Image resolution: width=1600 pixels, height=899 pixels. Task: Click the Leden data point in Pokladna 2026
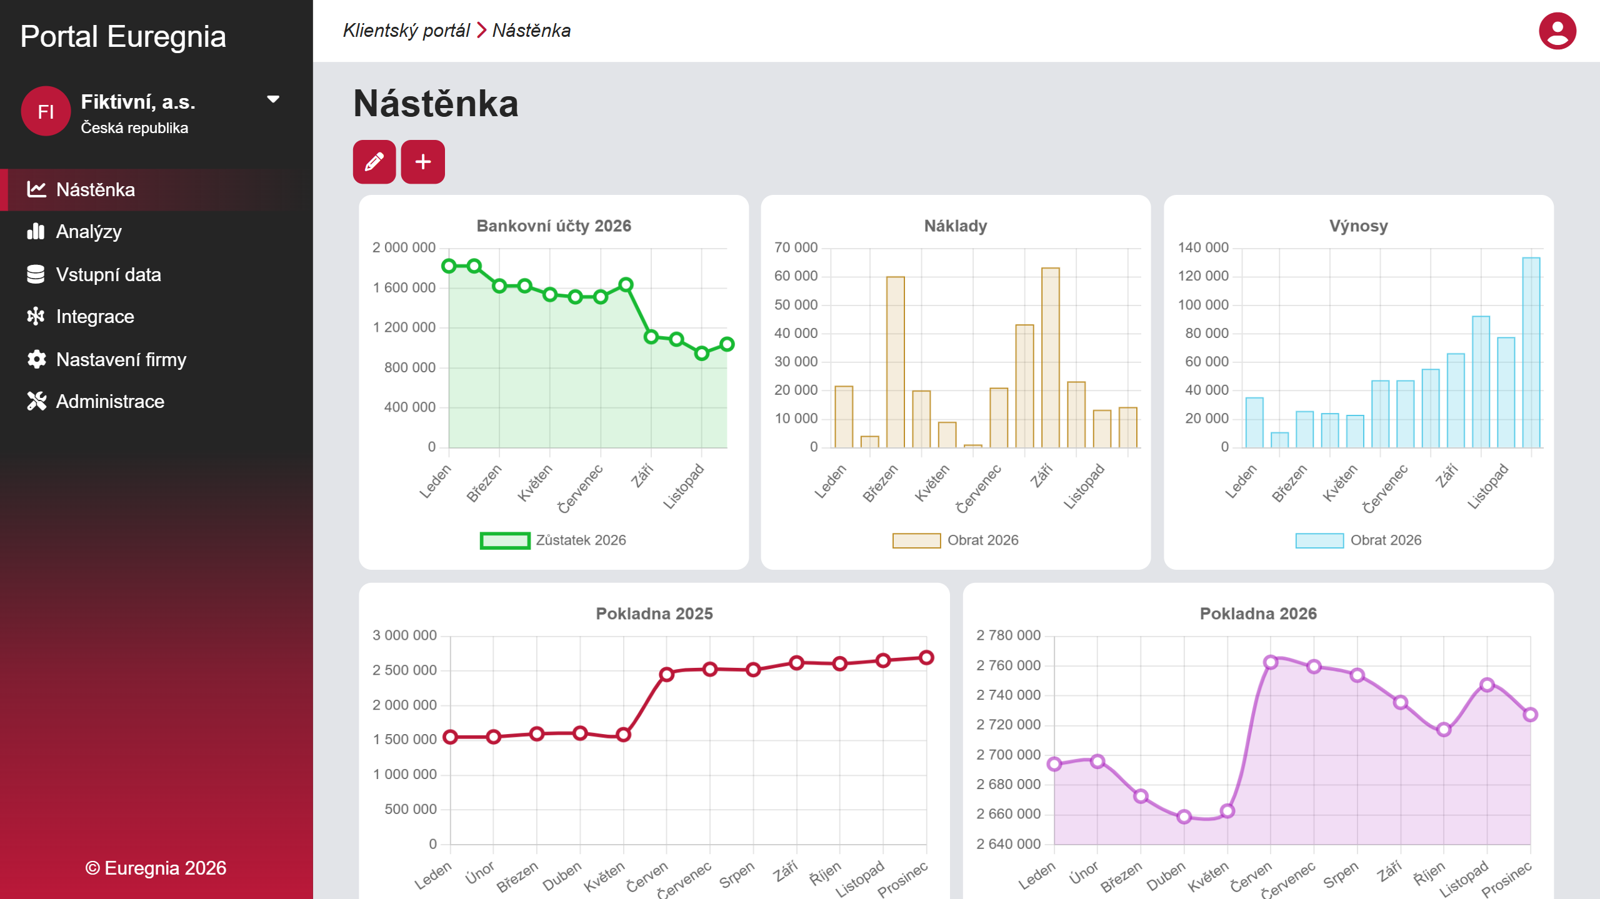coord(1054,763)
